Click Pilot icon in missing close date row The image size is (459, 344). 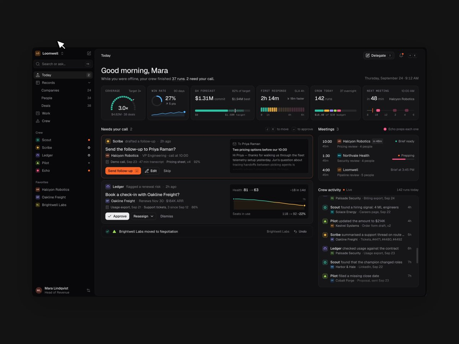[325, 276]
